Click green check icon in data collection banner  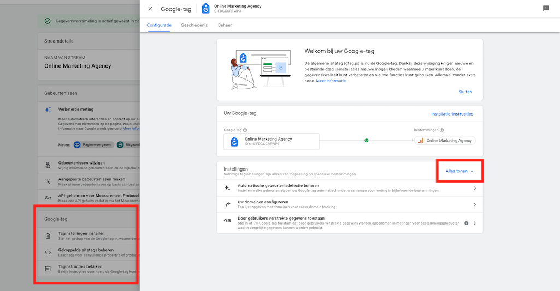tap(48, 21)
